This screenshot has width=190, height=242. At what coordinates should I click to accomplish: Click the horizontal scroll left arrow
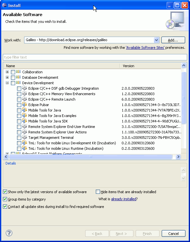tap(6, 157)
